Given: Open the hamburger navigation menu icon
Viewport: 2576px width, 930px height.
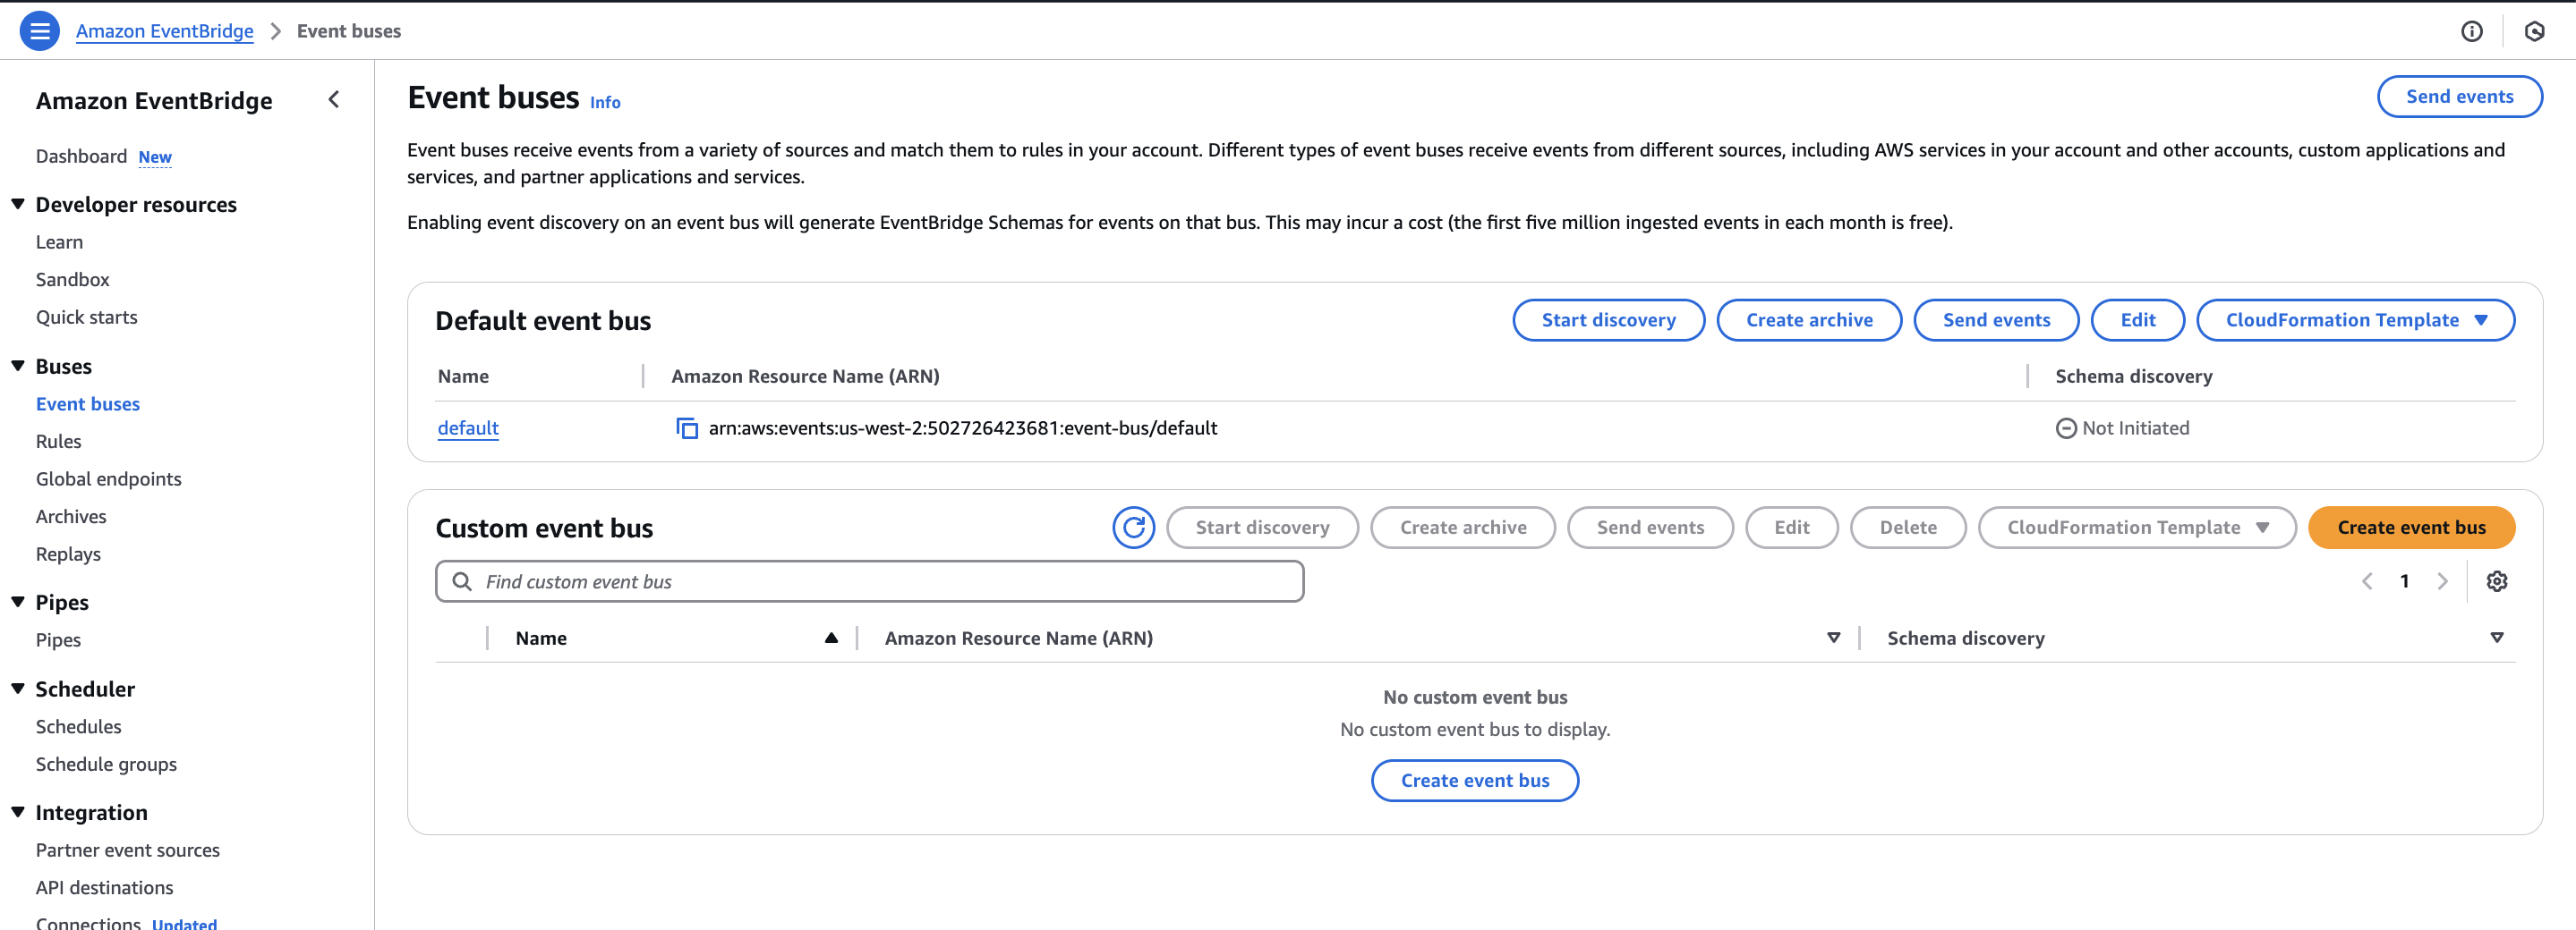Looking at the screenshot, I should click(x=39, y=31).
